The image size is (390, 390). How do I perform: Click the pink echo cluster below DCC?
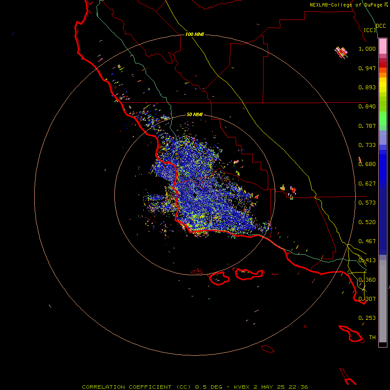click(x=341, y=53)
